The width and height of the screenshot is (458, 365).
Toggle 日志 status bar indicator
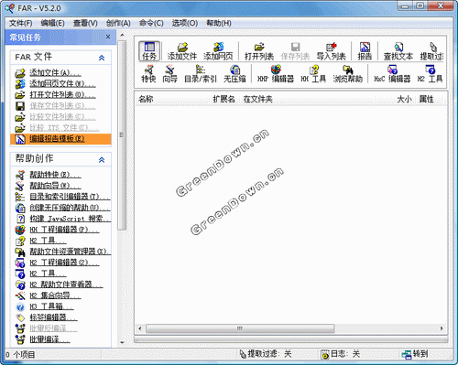click(x=341, y=354)
